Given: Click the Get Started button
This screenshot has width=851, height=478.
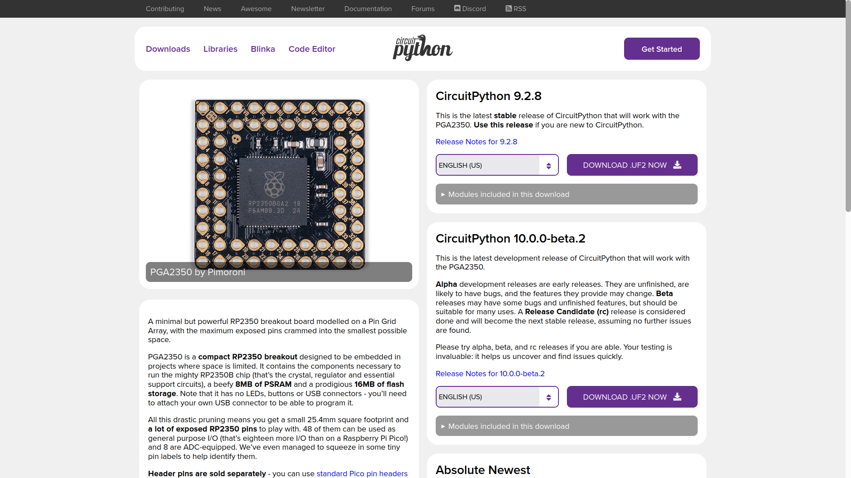Looking at the screenshot, I should coord(662,49).
